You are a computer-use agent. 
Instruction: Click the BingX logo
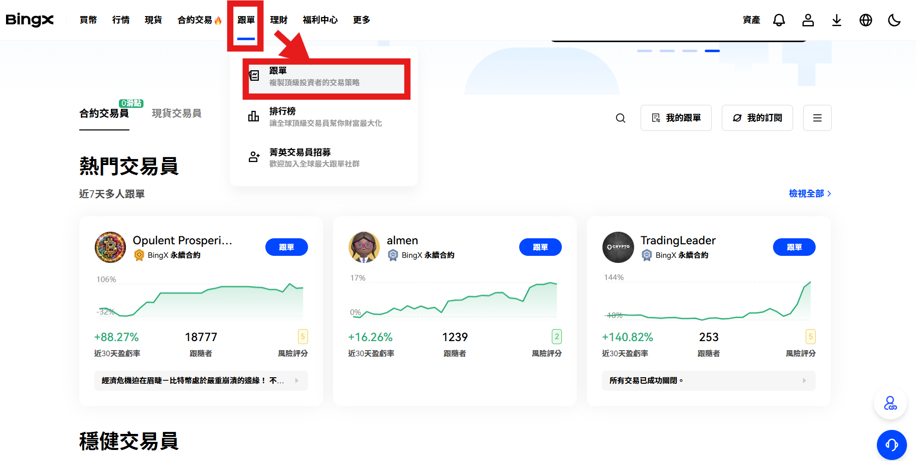(29, 20)
